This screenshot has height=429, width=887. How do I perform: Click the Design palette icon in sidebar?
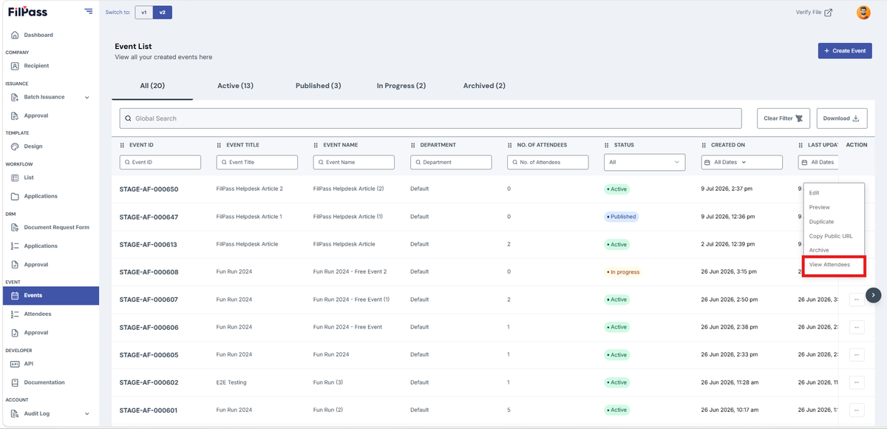click(x=15, y=146)
